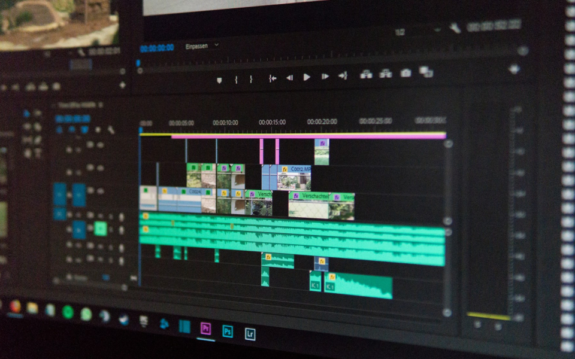Click the Step Forward one frame button
This screenshot has width=575, height=359.
(x=325, y=77)
